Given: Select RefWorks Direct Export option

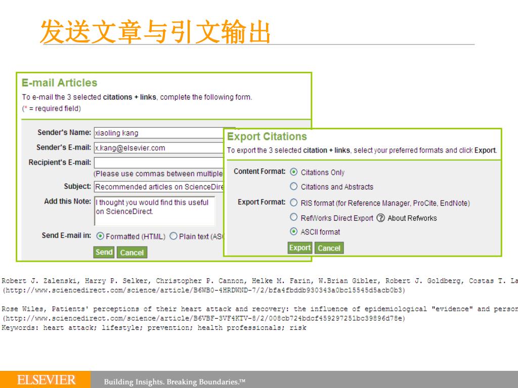Looking at the screenshot, I should pos(294,217).
